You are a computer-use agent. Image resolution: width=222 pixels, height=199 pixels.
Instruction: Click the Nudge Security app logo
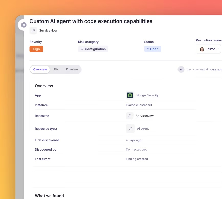(130, 95)
